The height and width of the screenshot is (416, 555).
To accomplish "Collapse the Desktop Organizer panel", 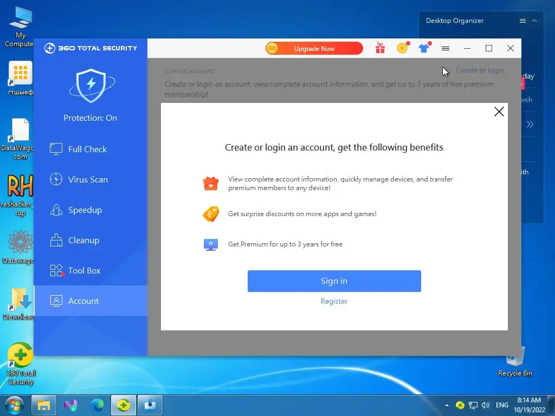I will point(534,21).
